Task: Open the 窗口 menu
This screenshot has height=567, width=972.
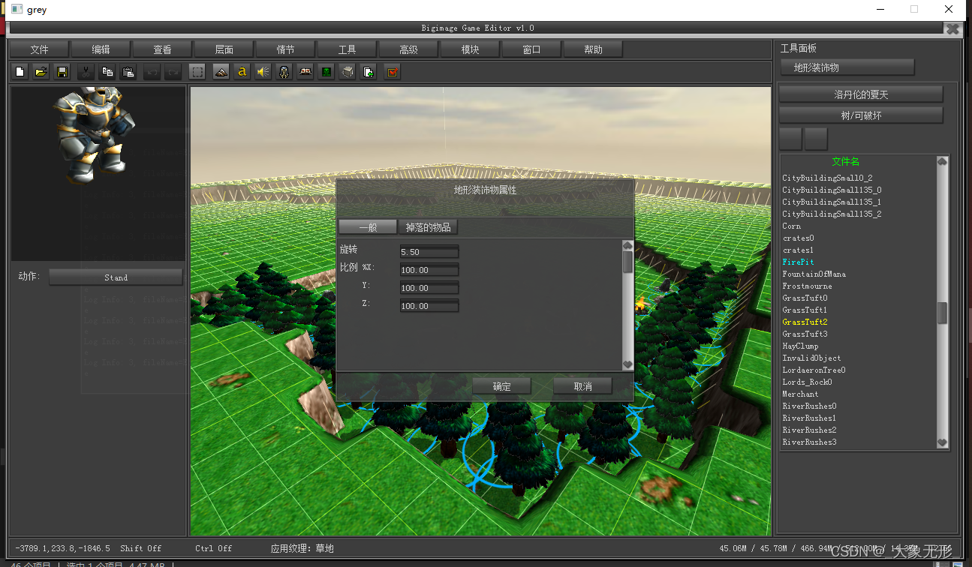Action: coord(531,49)
